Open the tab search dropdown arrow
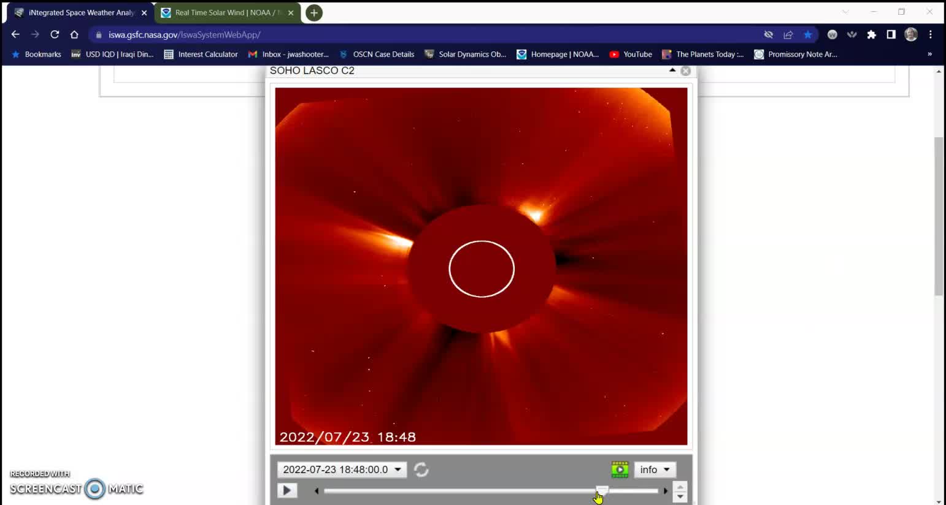Image resolution: width=946 pixels, height=505 pixels. (845, 12)
